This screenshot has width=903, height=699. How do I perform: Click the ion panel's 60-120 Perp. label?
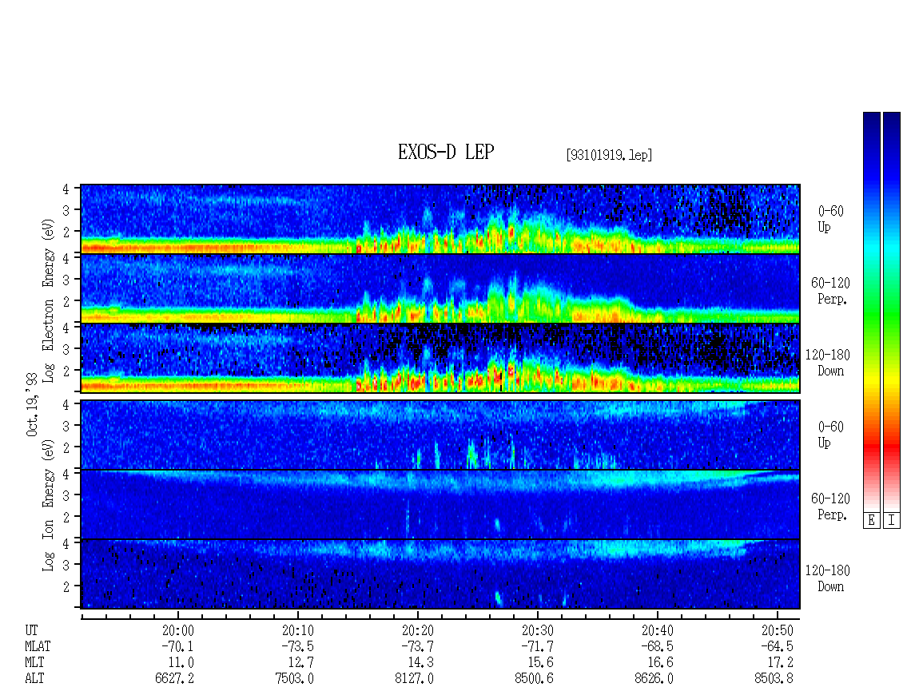pyautogui.click(x=830, y=506)
